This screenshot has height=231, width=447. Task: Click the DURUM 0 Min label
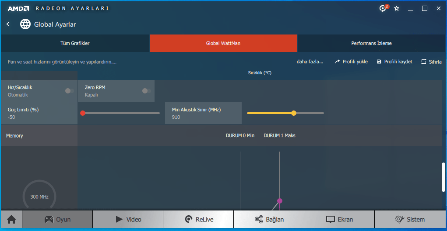(240, 135)
